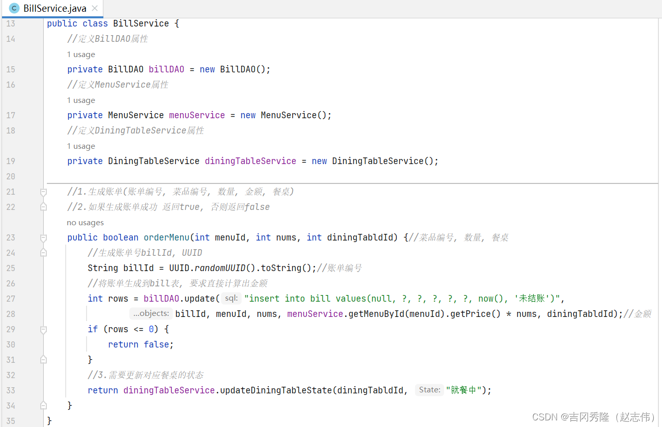This screenshot has width=662, height=427.
Task: Click the '...objects:' parameter hint
Action: click(x=151, y=314)
